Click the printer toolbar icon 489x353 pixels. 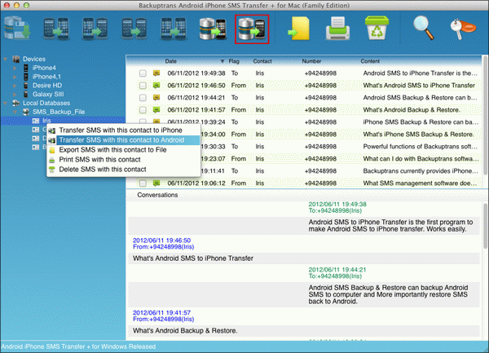(337, 29)
